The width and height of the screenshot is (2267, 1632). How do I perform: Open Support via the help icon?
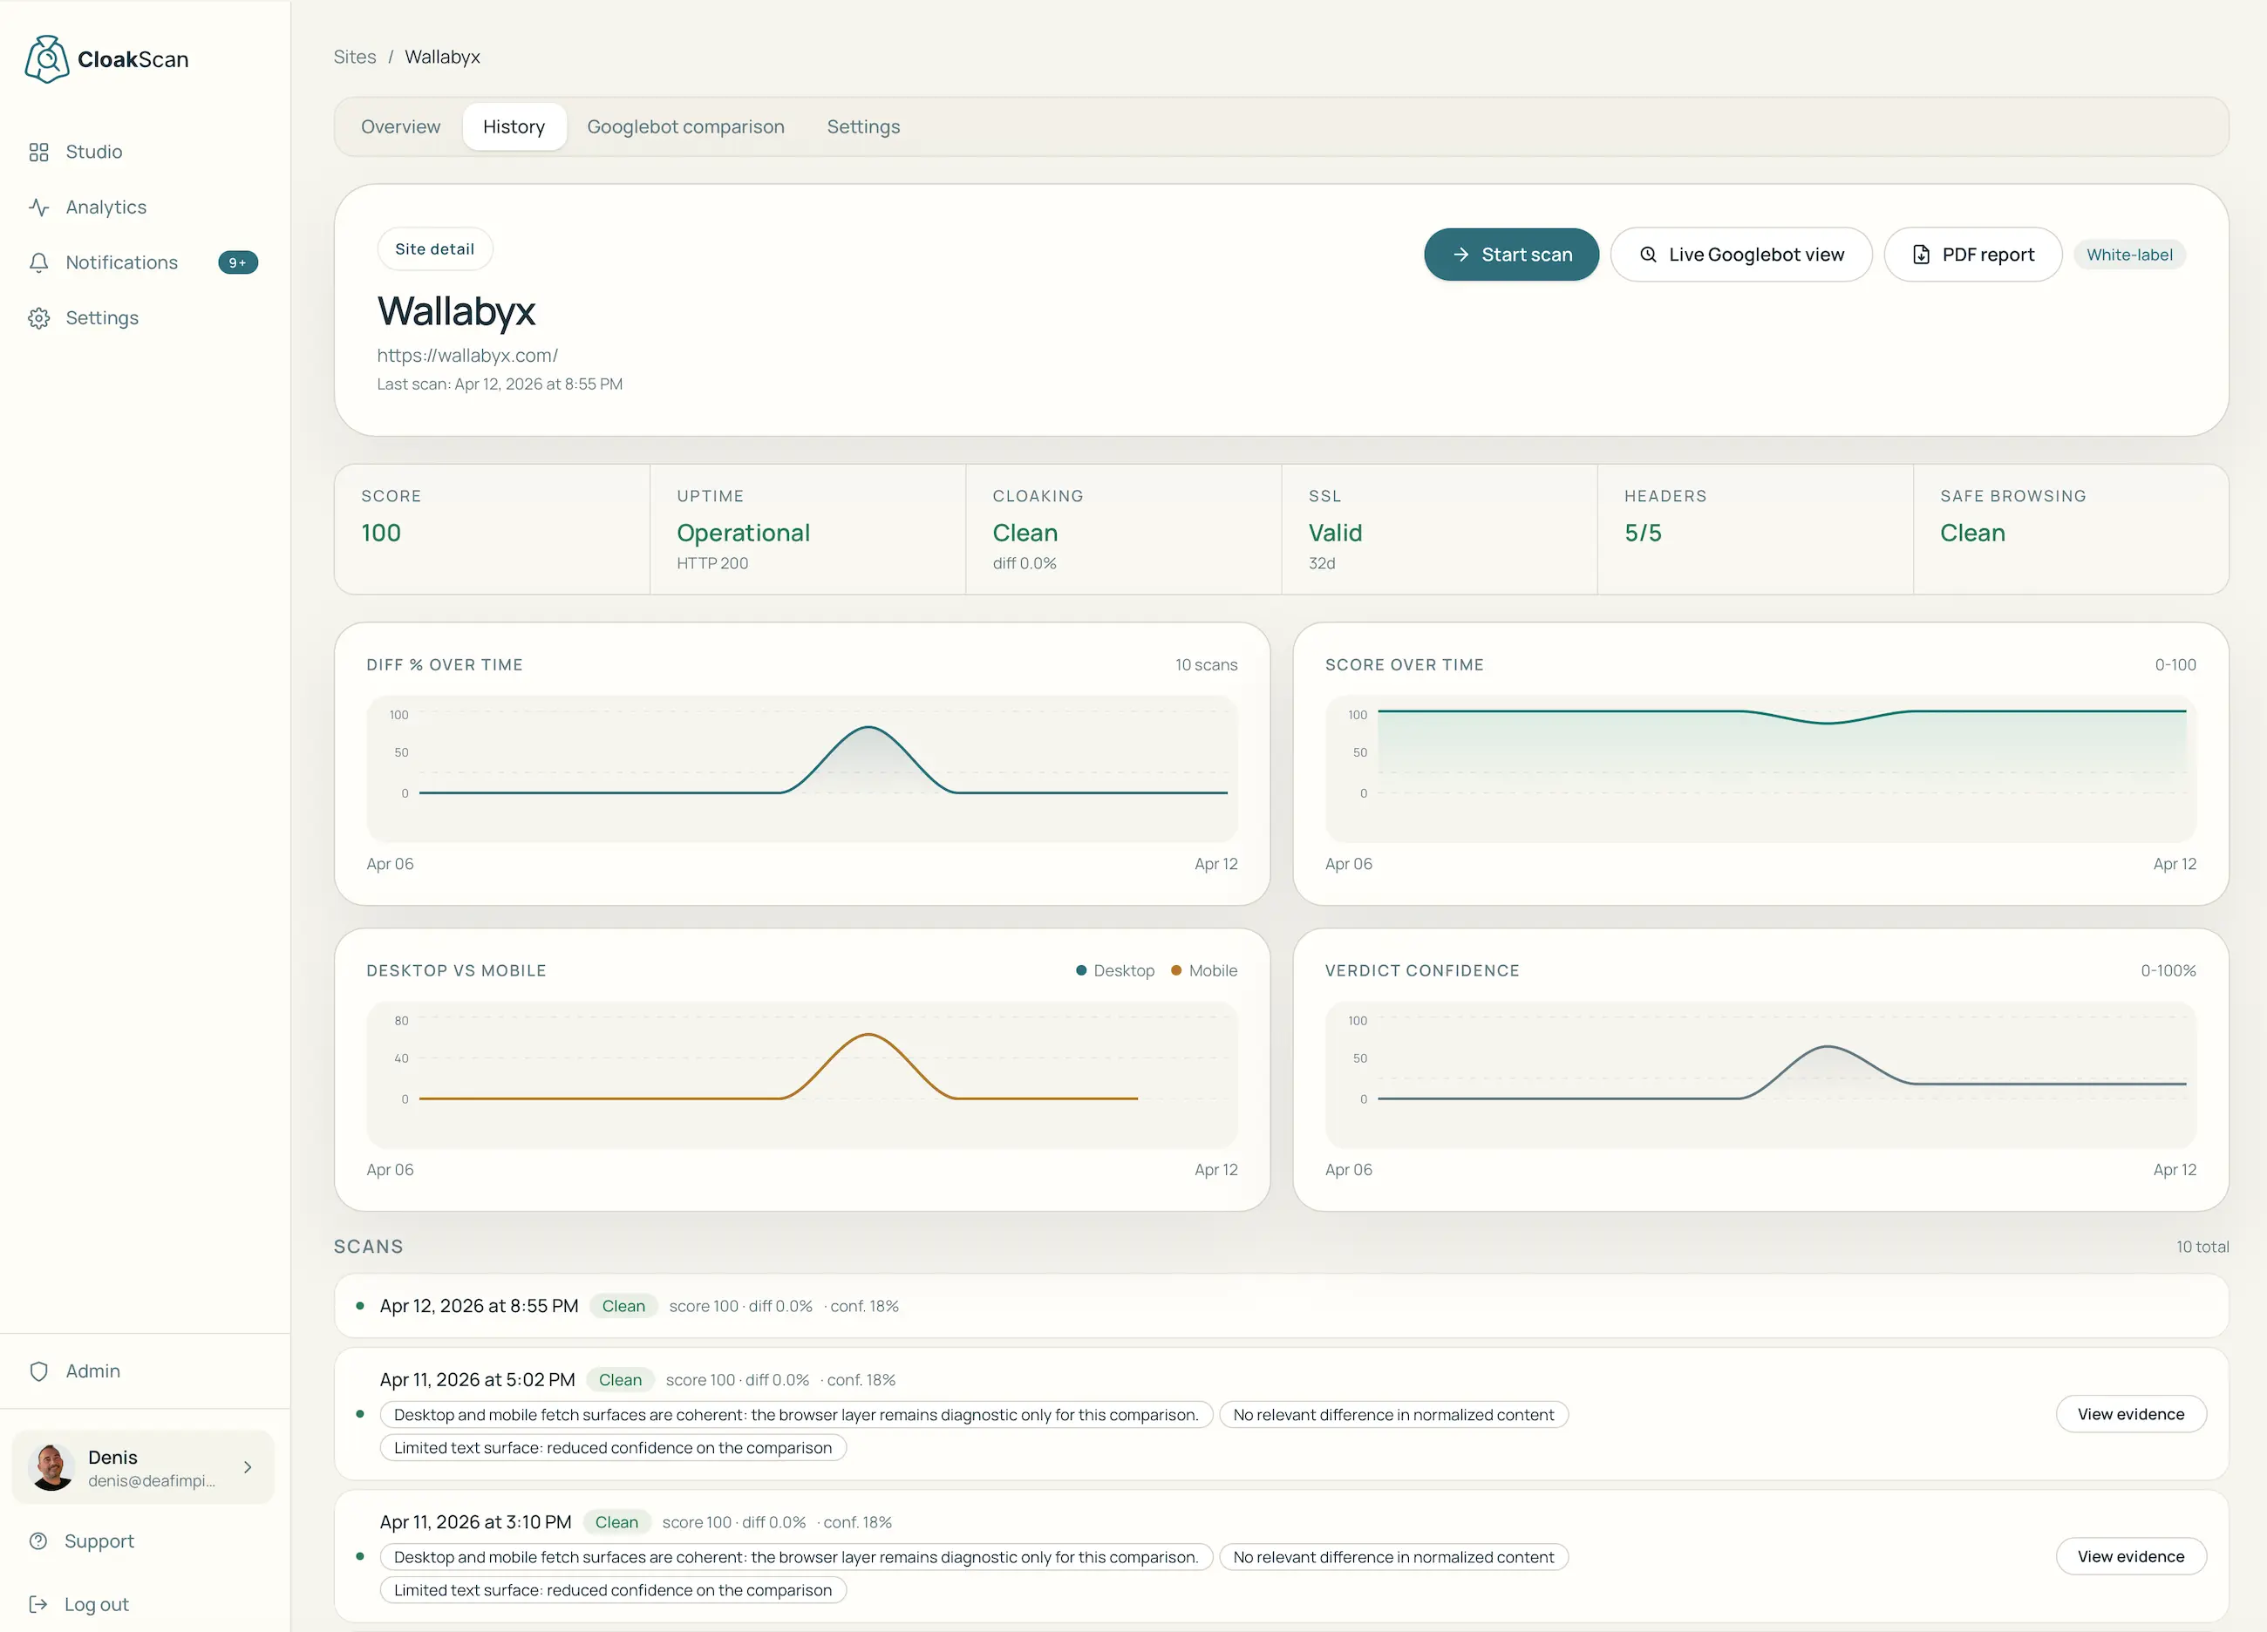pos(39,1540)
